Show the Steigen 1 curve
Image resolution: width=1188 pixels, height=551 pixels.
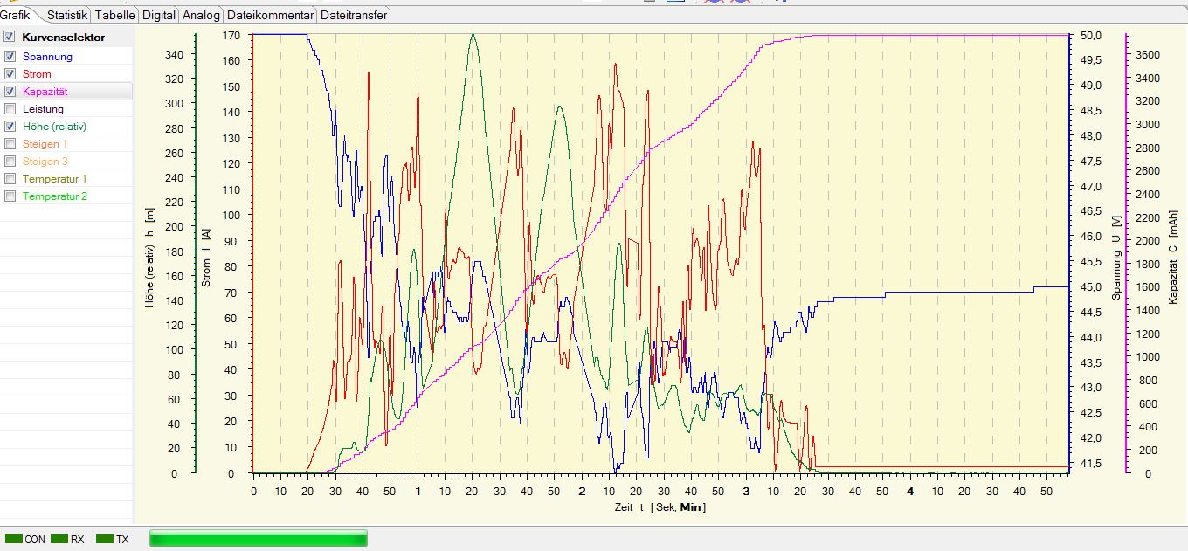click(x=10, y=144)
